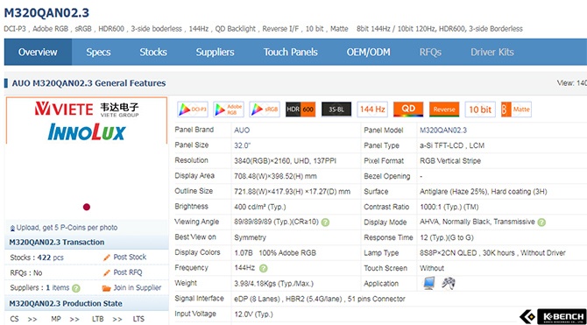587x325 pixels.
Task: Click help icon next to 144Hz frequency
Action: [264, 268]
